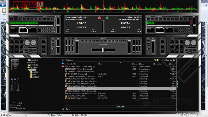This screenshot has height=117, width=208.
Task: Select the Thriller (Instru).mp3 track row
Action: (x=82, y=91)
